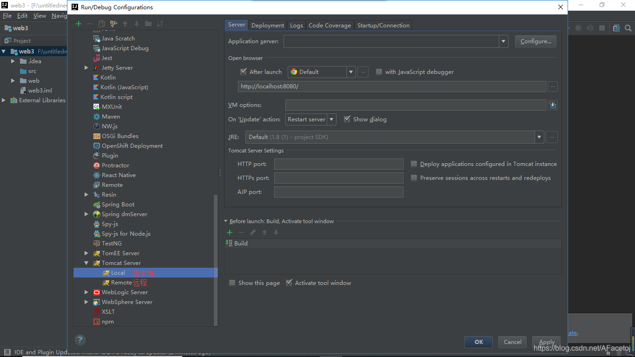
Task: Switch to the Deployment tab
Action: click(x=268, y=25)
